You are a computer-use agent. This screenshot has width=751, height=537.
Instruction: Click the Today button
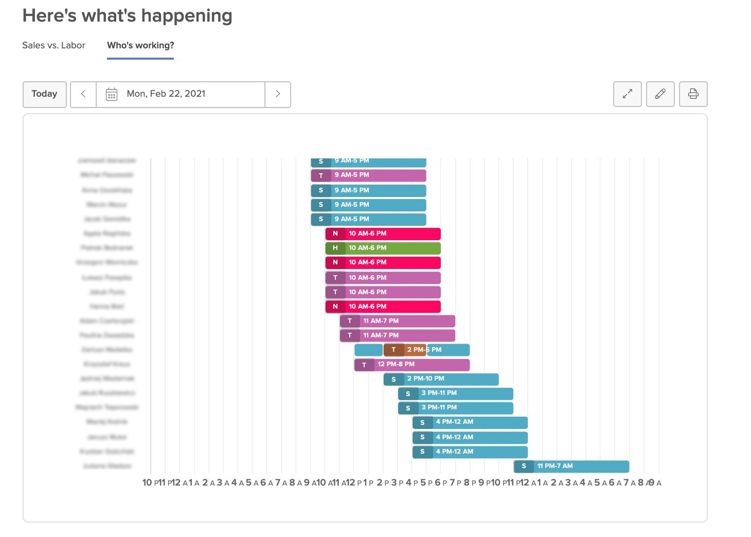tap(44, 94)
